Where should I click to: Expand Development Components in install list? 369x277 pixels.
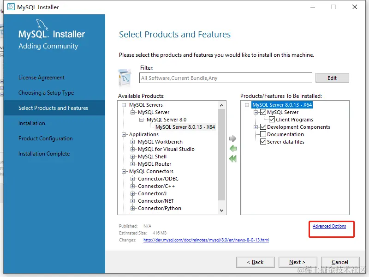[256, 127]
